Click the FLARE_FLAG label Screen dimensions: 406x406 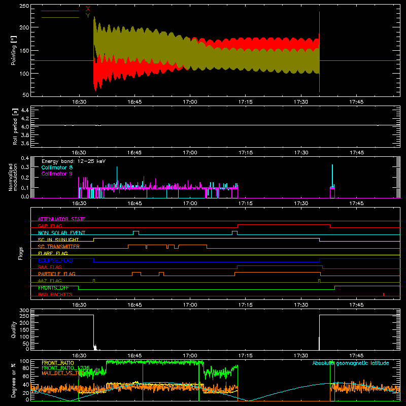53,253
